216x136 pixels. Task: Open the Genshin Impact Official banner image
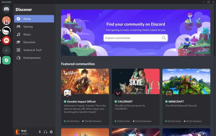(85, 81)
